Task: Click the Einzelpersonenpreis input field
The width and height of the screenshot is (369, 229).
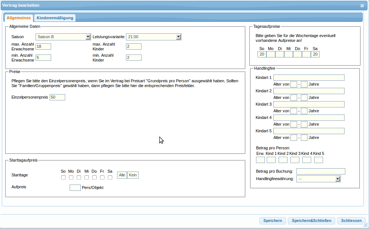Action: [x=57, y=97]
